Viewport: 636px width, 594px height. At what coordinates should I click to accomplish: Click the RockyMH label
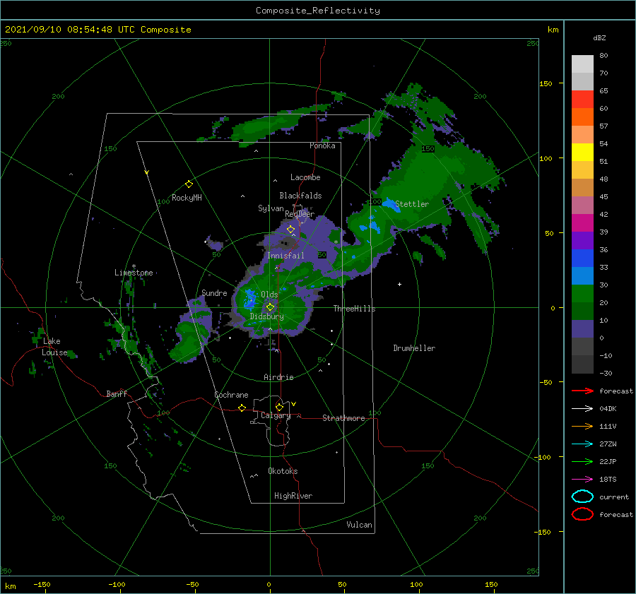(x=187, y=198)
